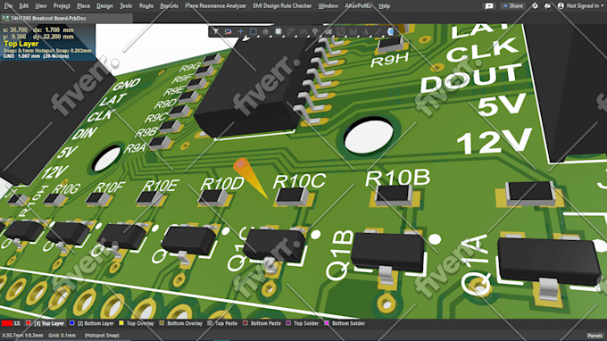Select the place component chip icon
Viewport: 607px width, 341px height.
[x=278, y=32]
